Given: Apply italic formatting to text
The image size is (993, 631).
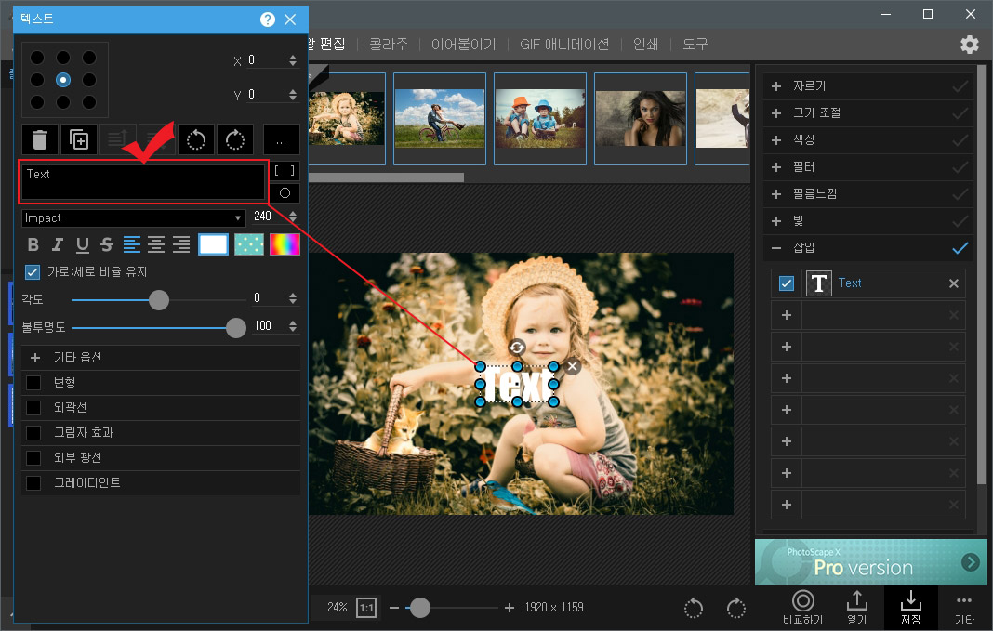Looking at the screenshot, I should click(58, 244).
